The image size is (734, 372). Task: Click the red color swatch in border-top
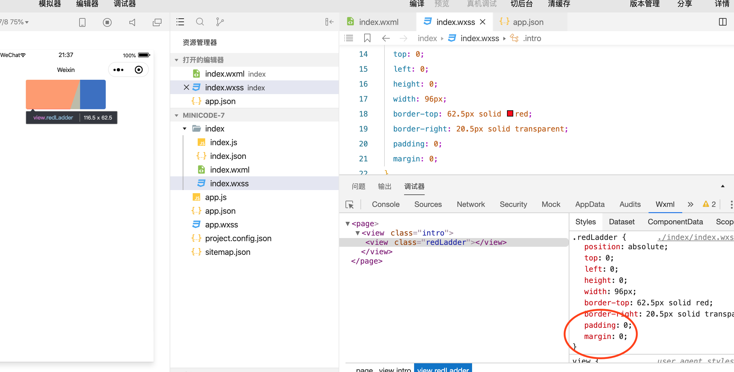510,114
